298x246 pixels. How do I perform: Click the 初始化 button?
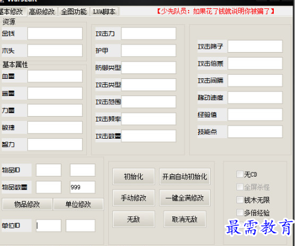134,176
